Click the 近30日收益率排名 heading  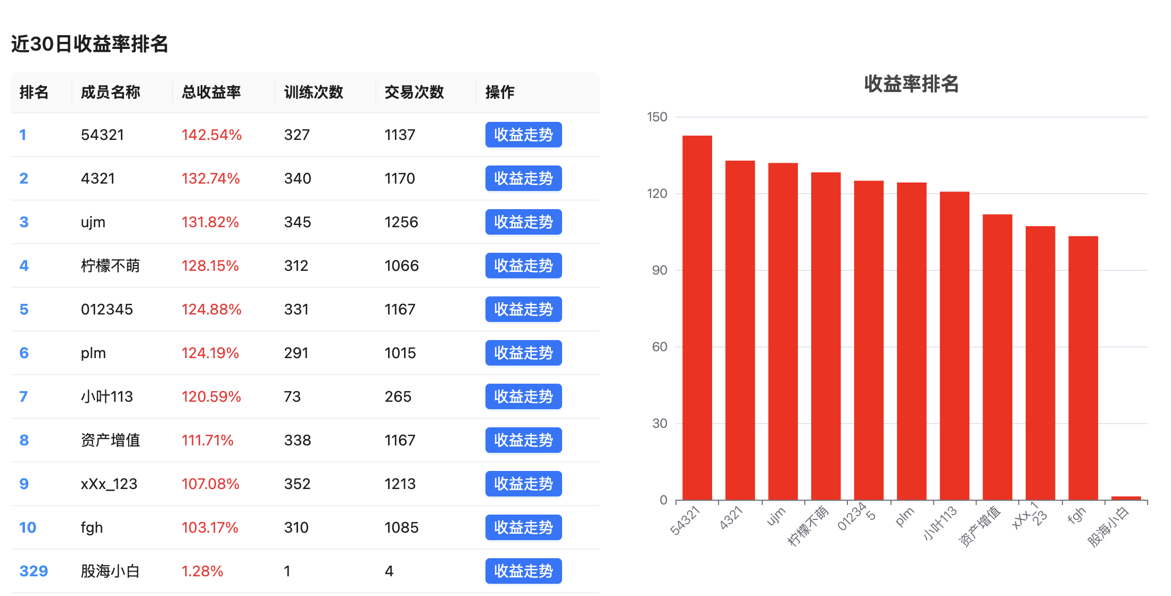pyautogui.click(x=89, y=44)
